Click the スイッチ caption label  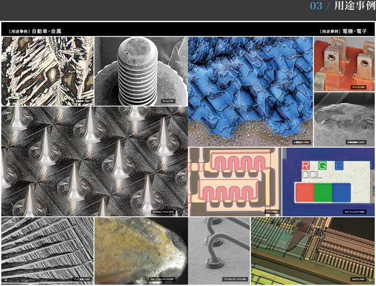click(x=359, y=87)
